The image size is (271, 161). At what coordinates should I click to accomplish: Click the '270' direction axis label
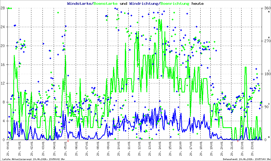click(x=267, y=41)
